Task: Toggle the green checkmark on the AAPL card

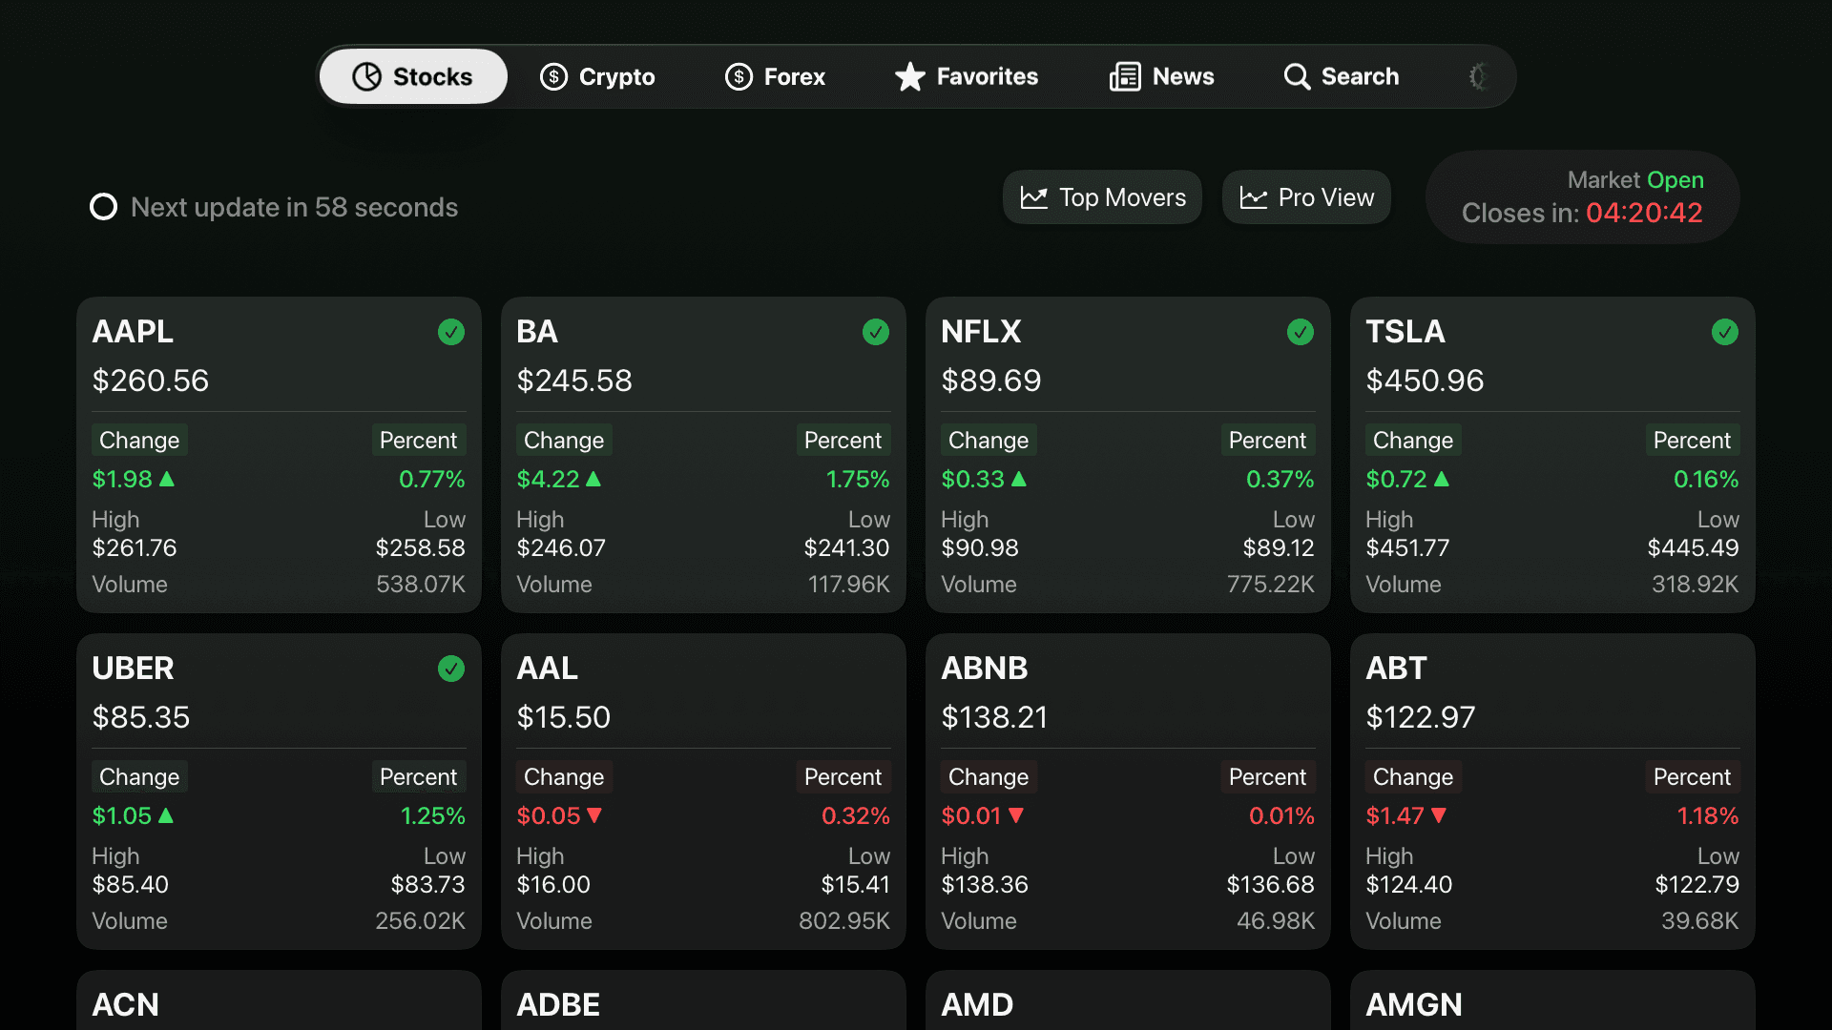Action: coord(451,332)
